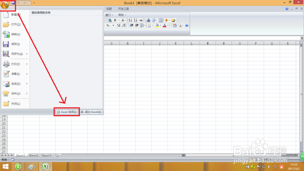Open Windows Start button
Viewport: 304px width, 171px height.
pyautogui.click(x=5, y=166)
